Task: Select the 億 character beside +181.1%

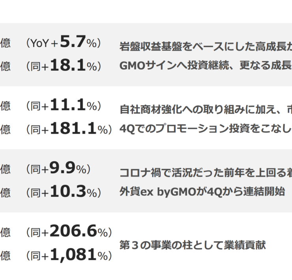Action: pyautogui.click(x=6, y=129)
